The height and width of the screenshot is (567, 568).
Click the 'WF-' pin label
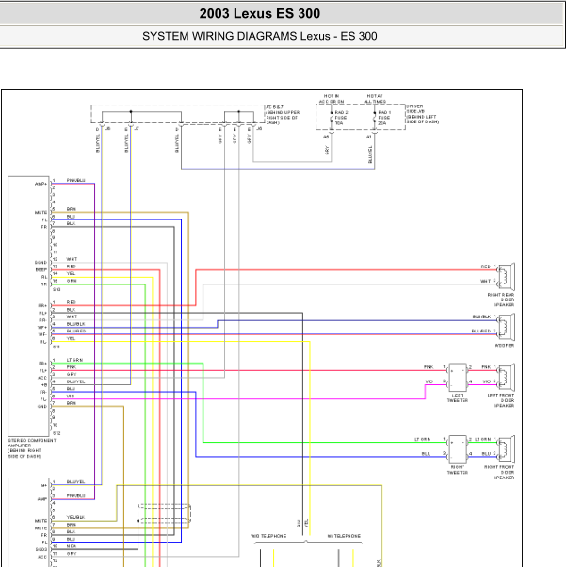point(42,334)
